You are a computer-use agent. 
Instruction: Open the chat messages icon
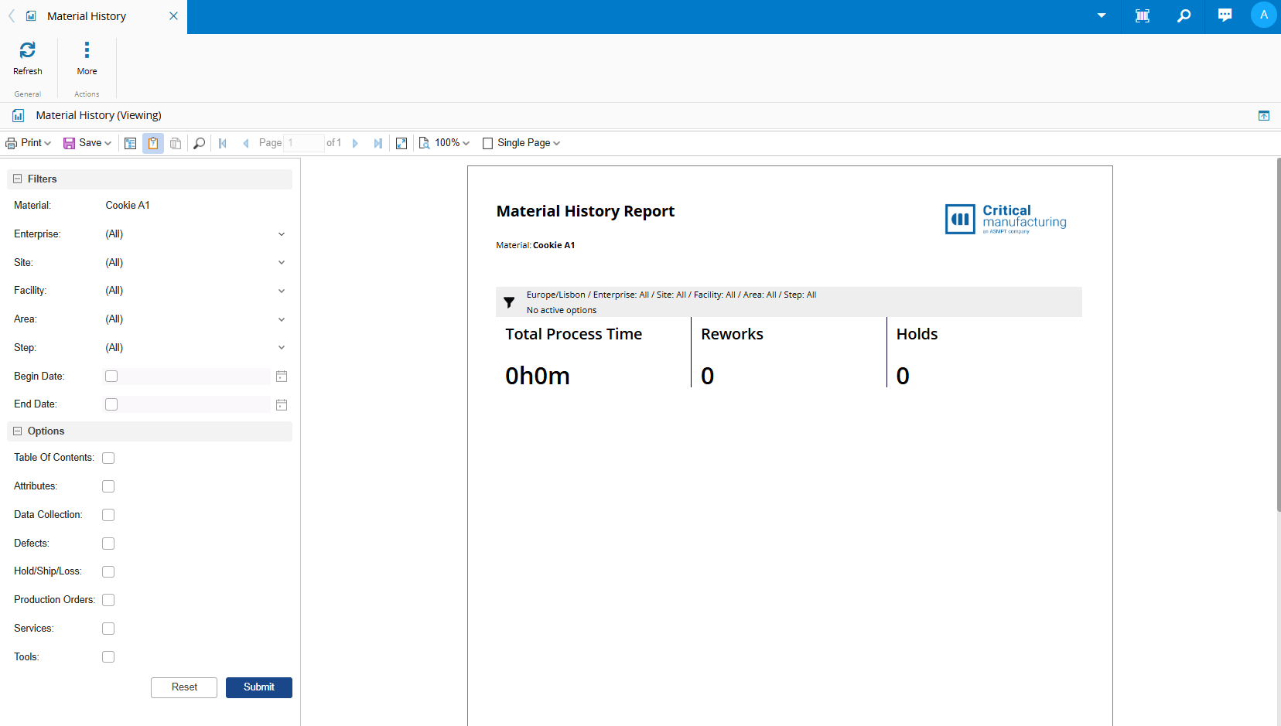[1225, 15]
